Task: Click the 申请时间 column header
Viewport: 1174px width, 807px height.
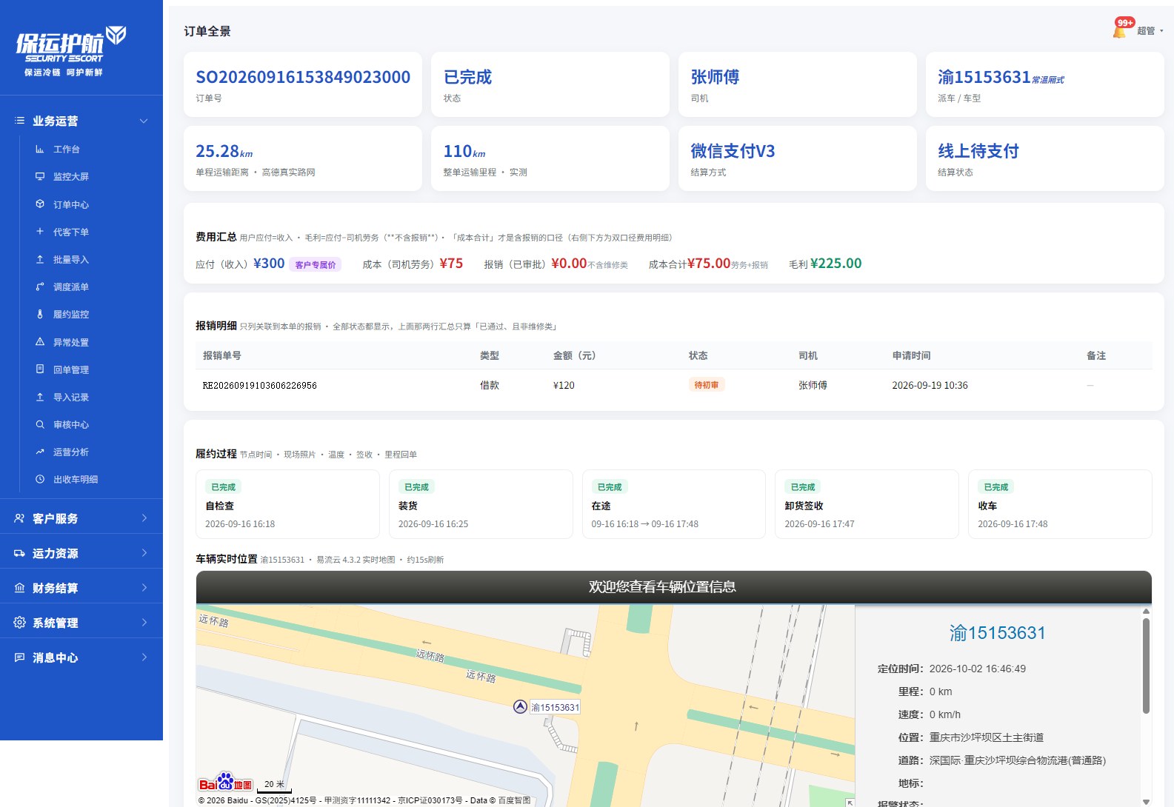Action: 912,356
